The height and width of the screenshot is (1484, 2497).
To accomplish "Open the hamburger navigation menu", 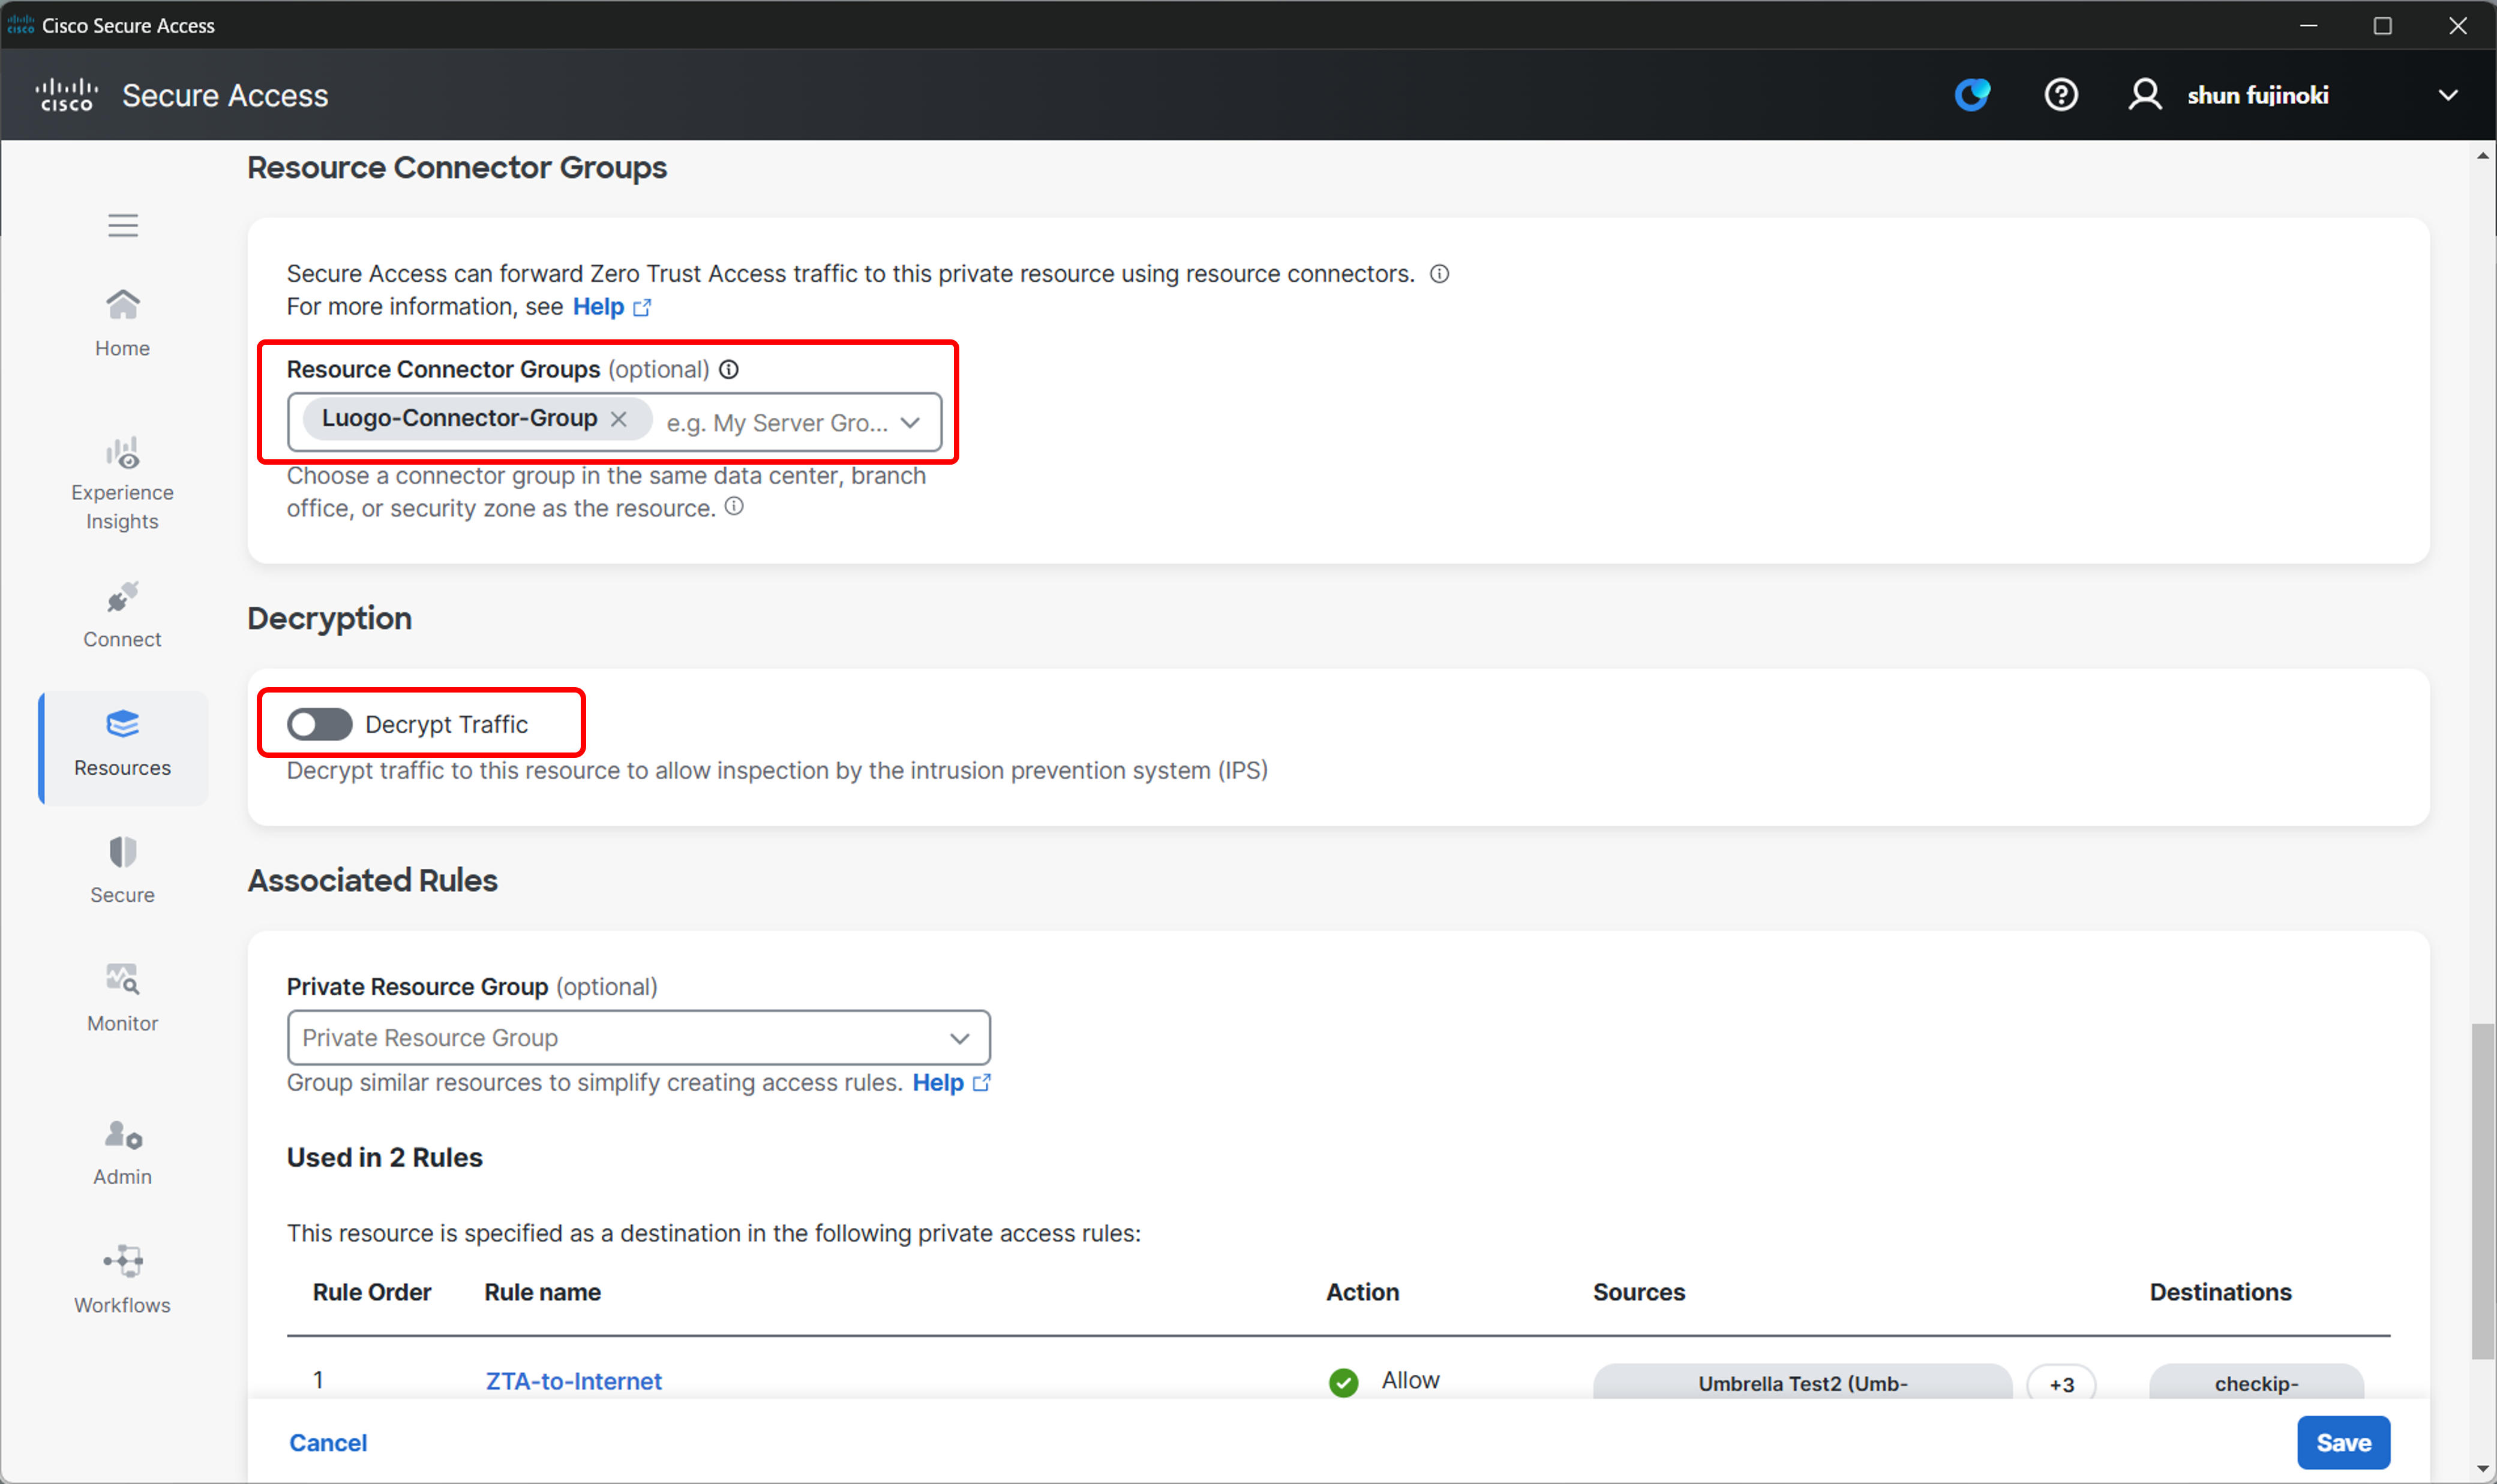I will (123, 225).
